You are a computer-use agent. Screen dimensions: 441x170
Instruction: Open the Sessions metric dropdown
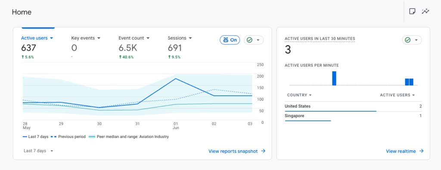180,38
